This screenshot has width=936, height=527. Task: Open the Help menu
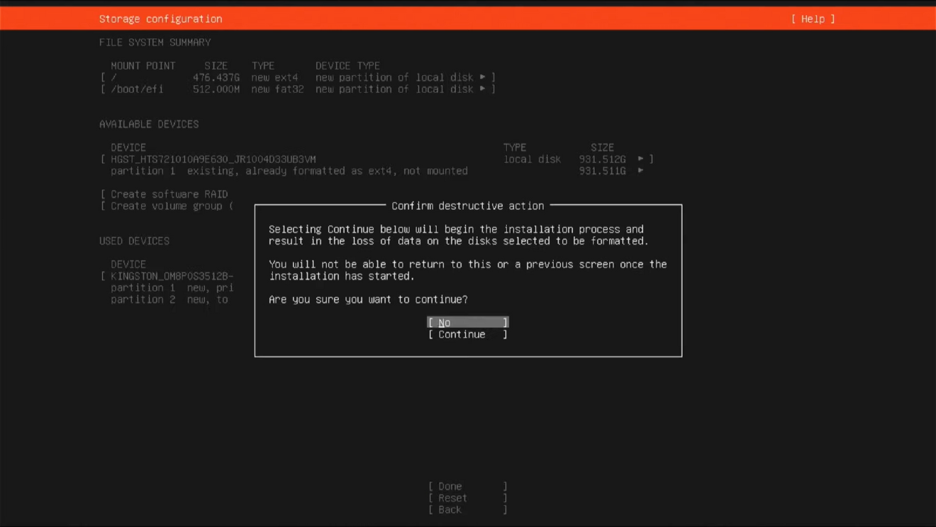pyautogui.click(x=813, y=18)
